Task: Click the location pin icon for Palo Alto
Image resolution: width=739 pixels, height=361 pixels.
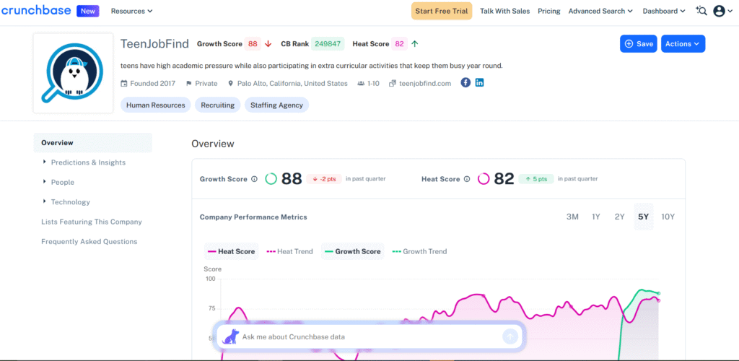Action: [230, 84]
